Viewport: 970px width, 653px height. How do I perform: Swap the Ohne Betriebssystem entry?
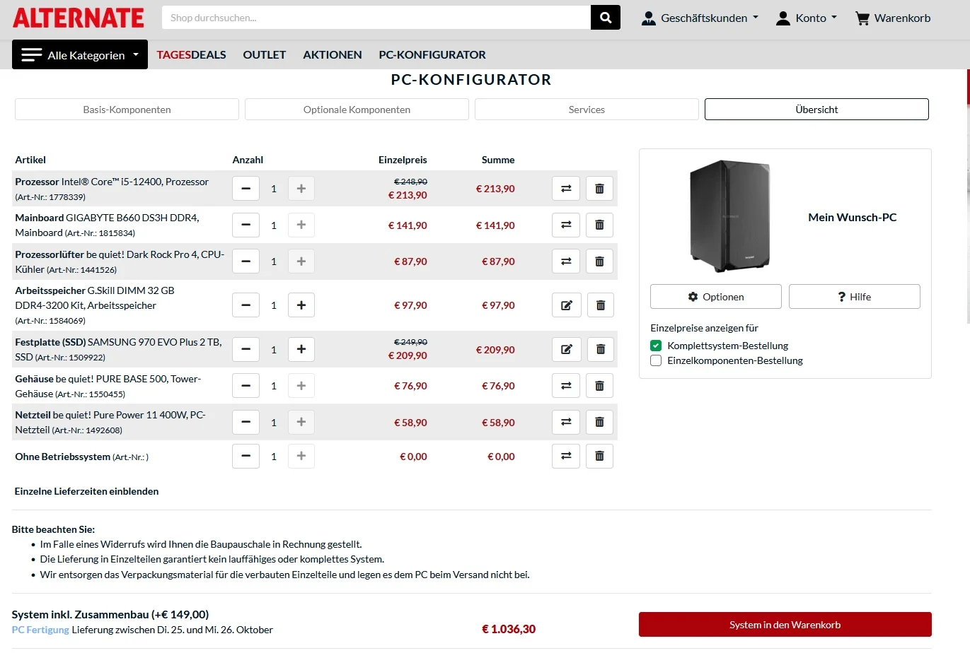pos(566,456)
